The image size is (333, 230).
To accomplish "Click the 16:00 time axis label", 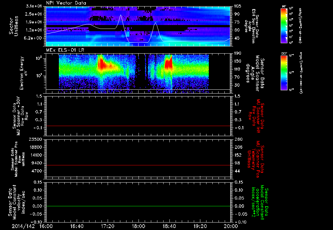I will [x=46, y=226].
